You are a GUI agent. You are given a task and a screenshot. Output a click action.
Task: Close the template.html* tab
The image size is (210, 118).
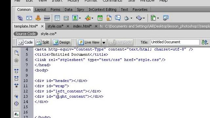click(42, 26)
